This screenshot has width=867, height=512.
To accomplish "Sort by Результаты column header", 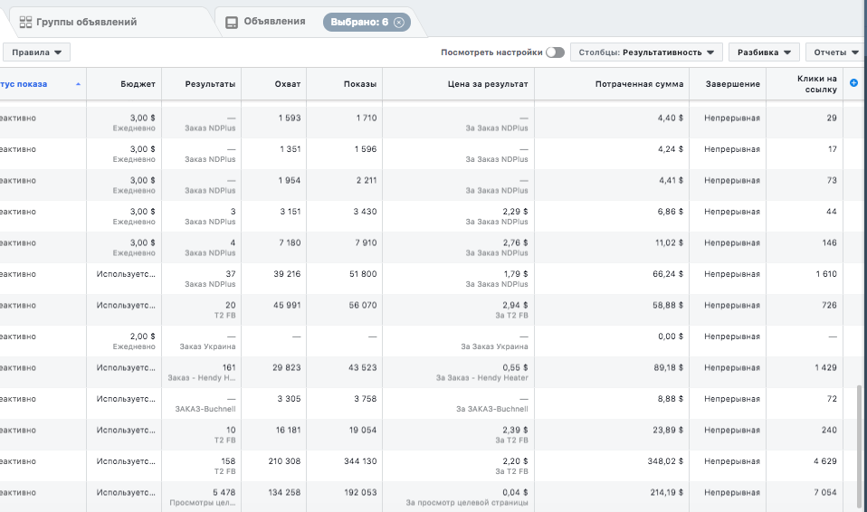I will pyautogui.click(x=210, y=84).
